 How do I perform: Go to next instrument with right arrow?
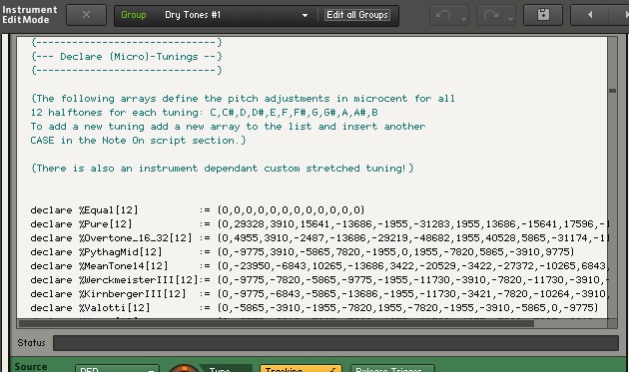(624, 15)
